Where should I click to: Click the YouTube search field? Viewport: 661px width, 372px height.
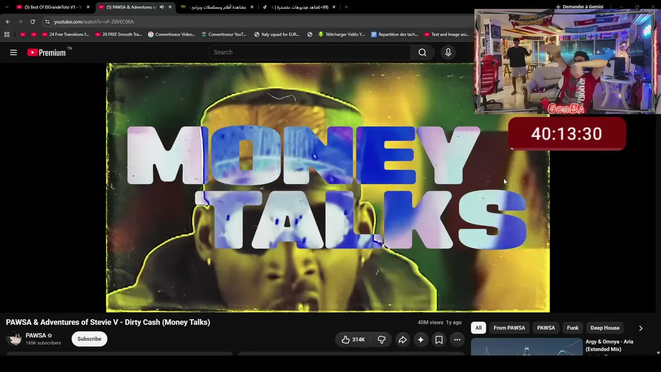pos(309,52)
